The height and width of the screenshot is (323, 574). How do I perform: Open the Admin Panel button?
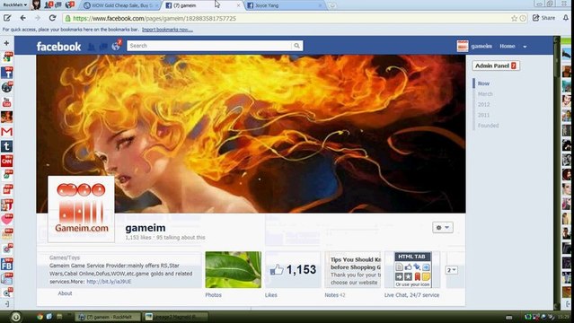click(496, 65)
